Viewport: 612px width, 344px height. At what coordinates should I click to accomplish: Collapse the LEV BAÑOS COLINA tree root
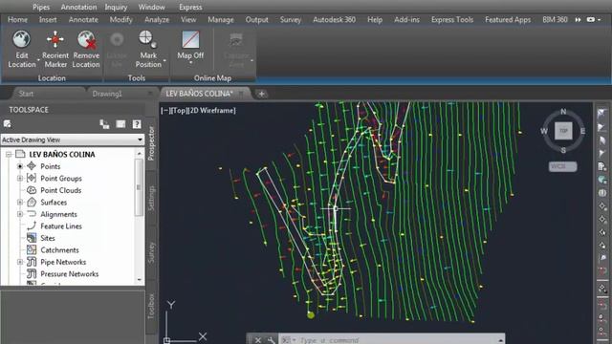coord(9,155)
